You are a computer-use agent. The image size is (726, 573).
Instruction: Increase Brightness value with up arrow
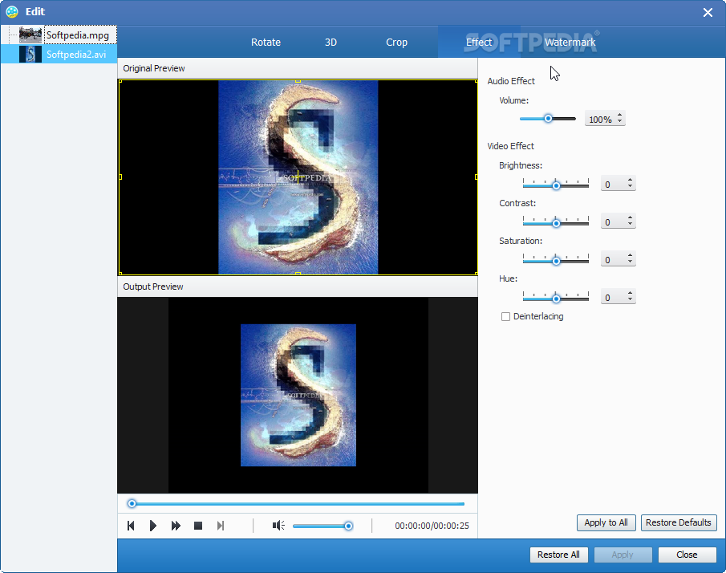631,181
